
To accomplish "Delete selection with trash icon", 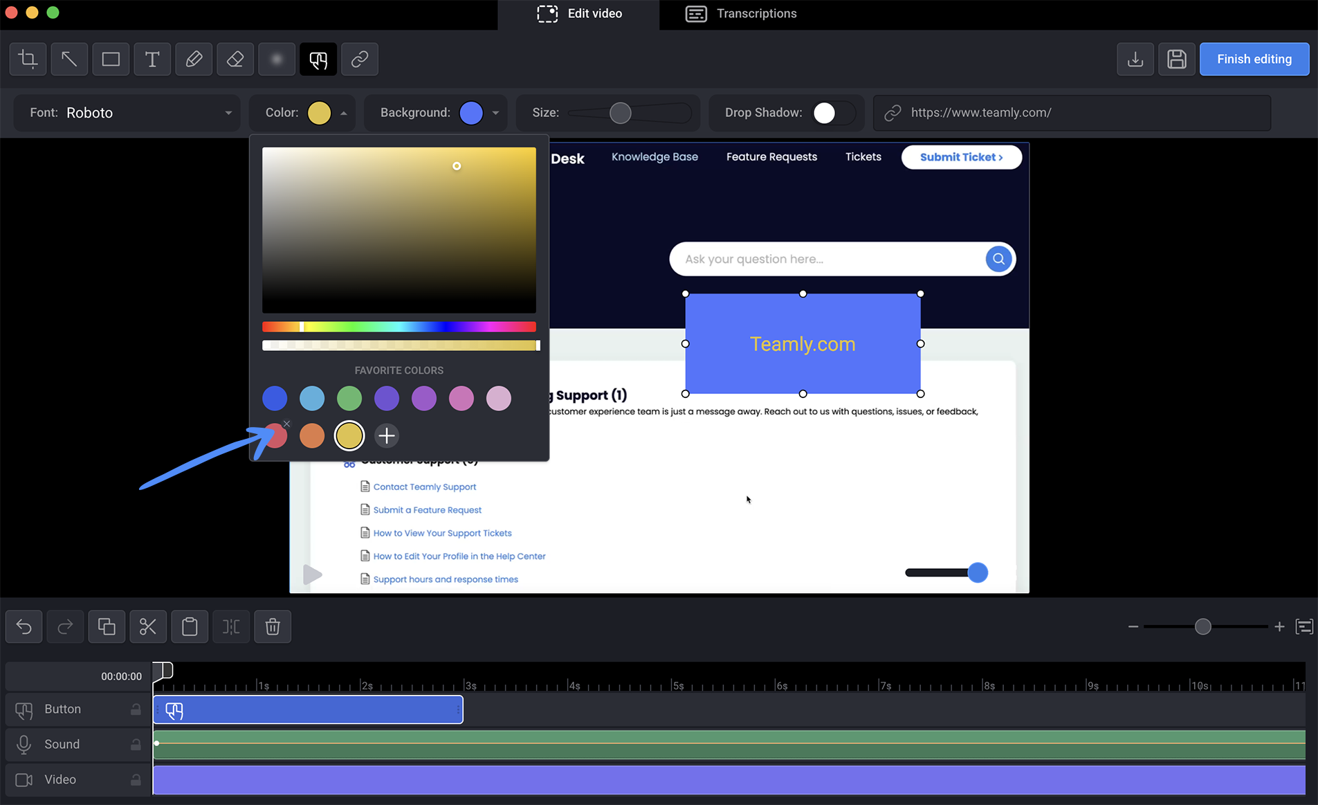I will 273,627.
